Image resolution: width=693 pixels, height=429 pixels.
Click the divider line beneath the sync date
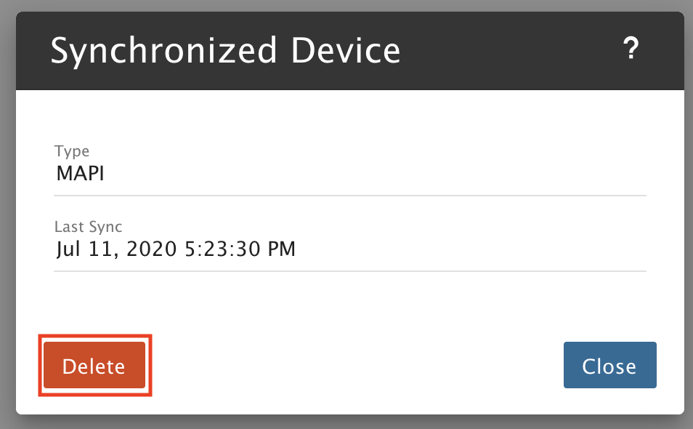coord(350,270)
